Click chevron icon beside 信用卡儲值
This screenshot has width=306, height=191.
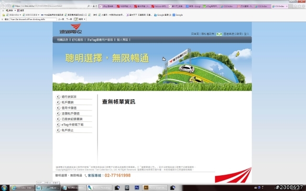[x=58, y=108]
